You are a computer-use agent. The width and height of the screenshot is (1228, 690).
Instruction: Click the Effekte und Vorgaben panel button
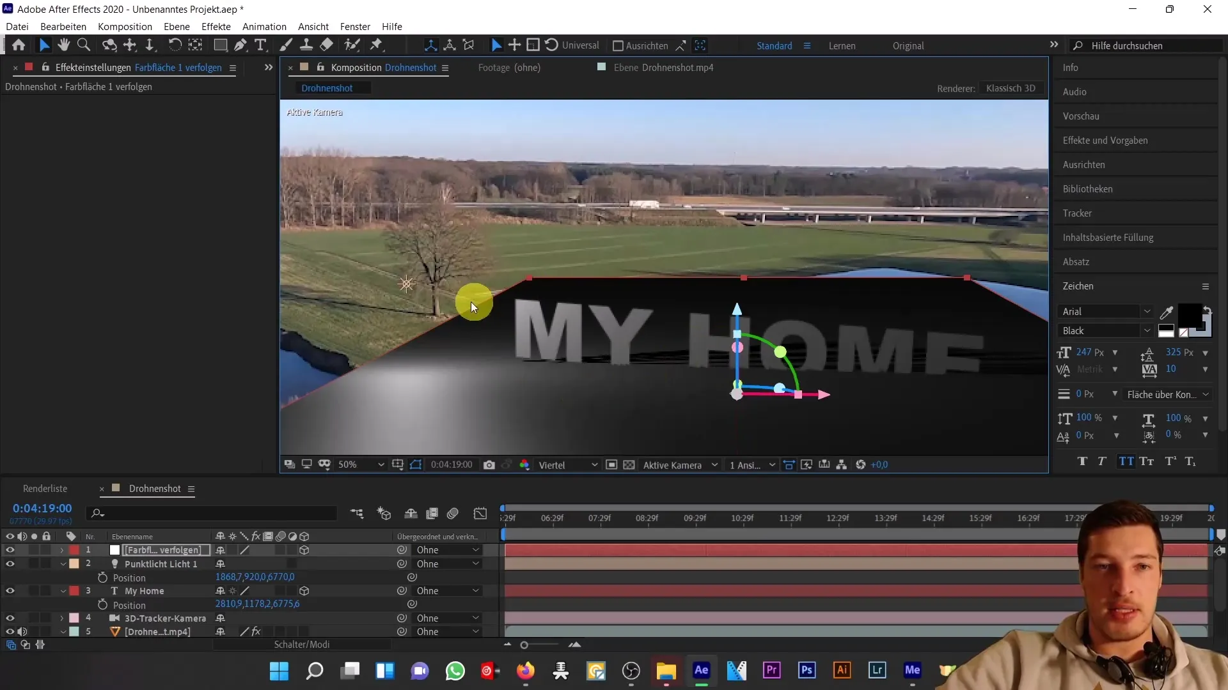click(x=1105, y=140)
